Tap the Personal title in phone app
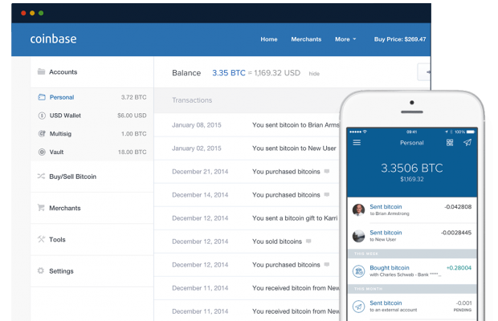The width and height of the screenshot is (498, 321). point(411,143)
